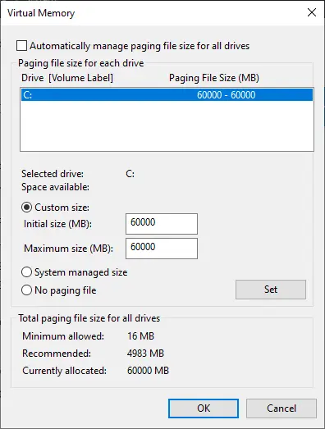The width and height of the screenshot is (325, 429).
Task: Enable automatically manage paging file size checkbox
Action: 21,46
